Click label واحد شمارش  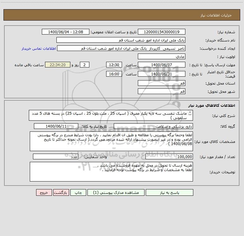tap(95, 157)
